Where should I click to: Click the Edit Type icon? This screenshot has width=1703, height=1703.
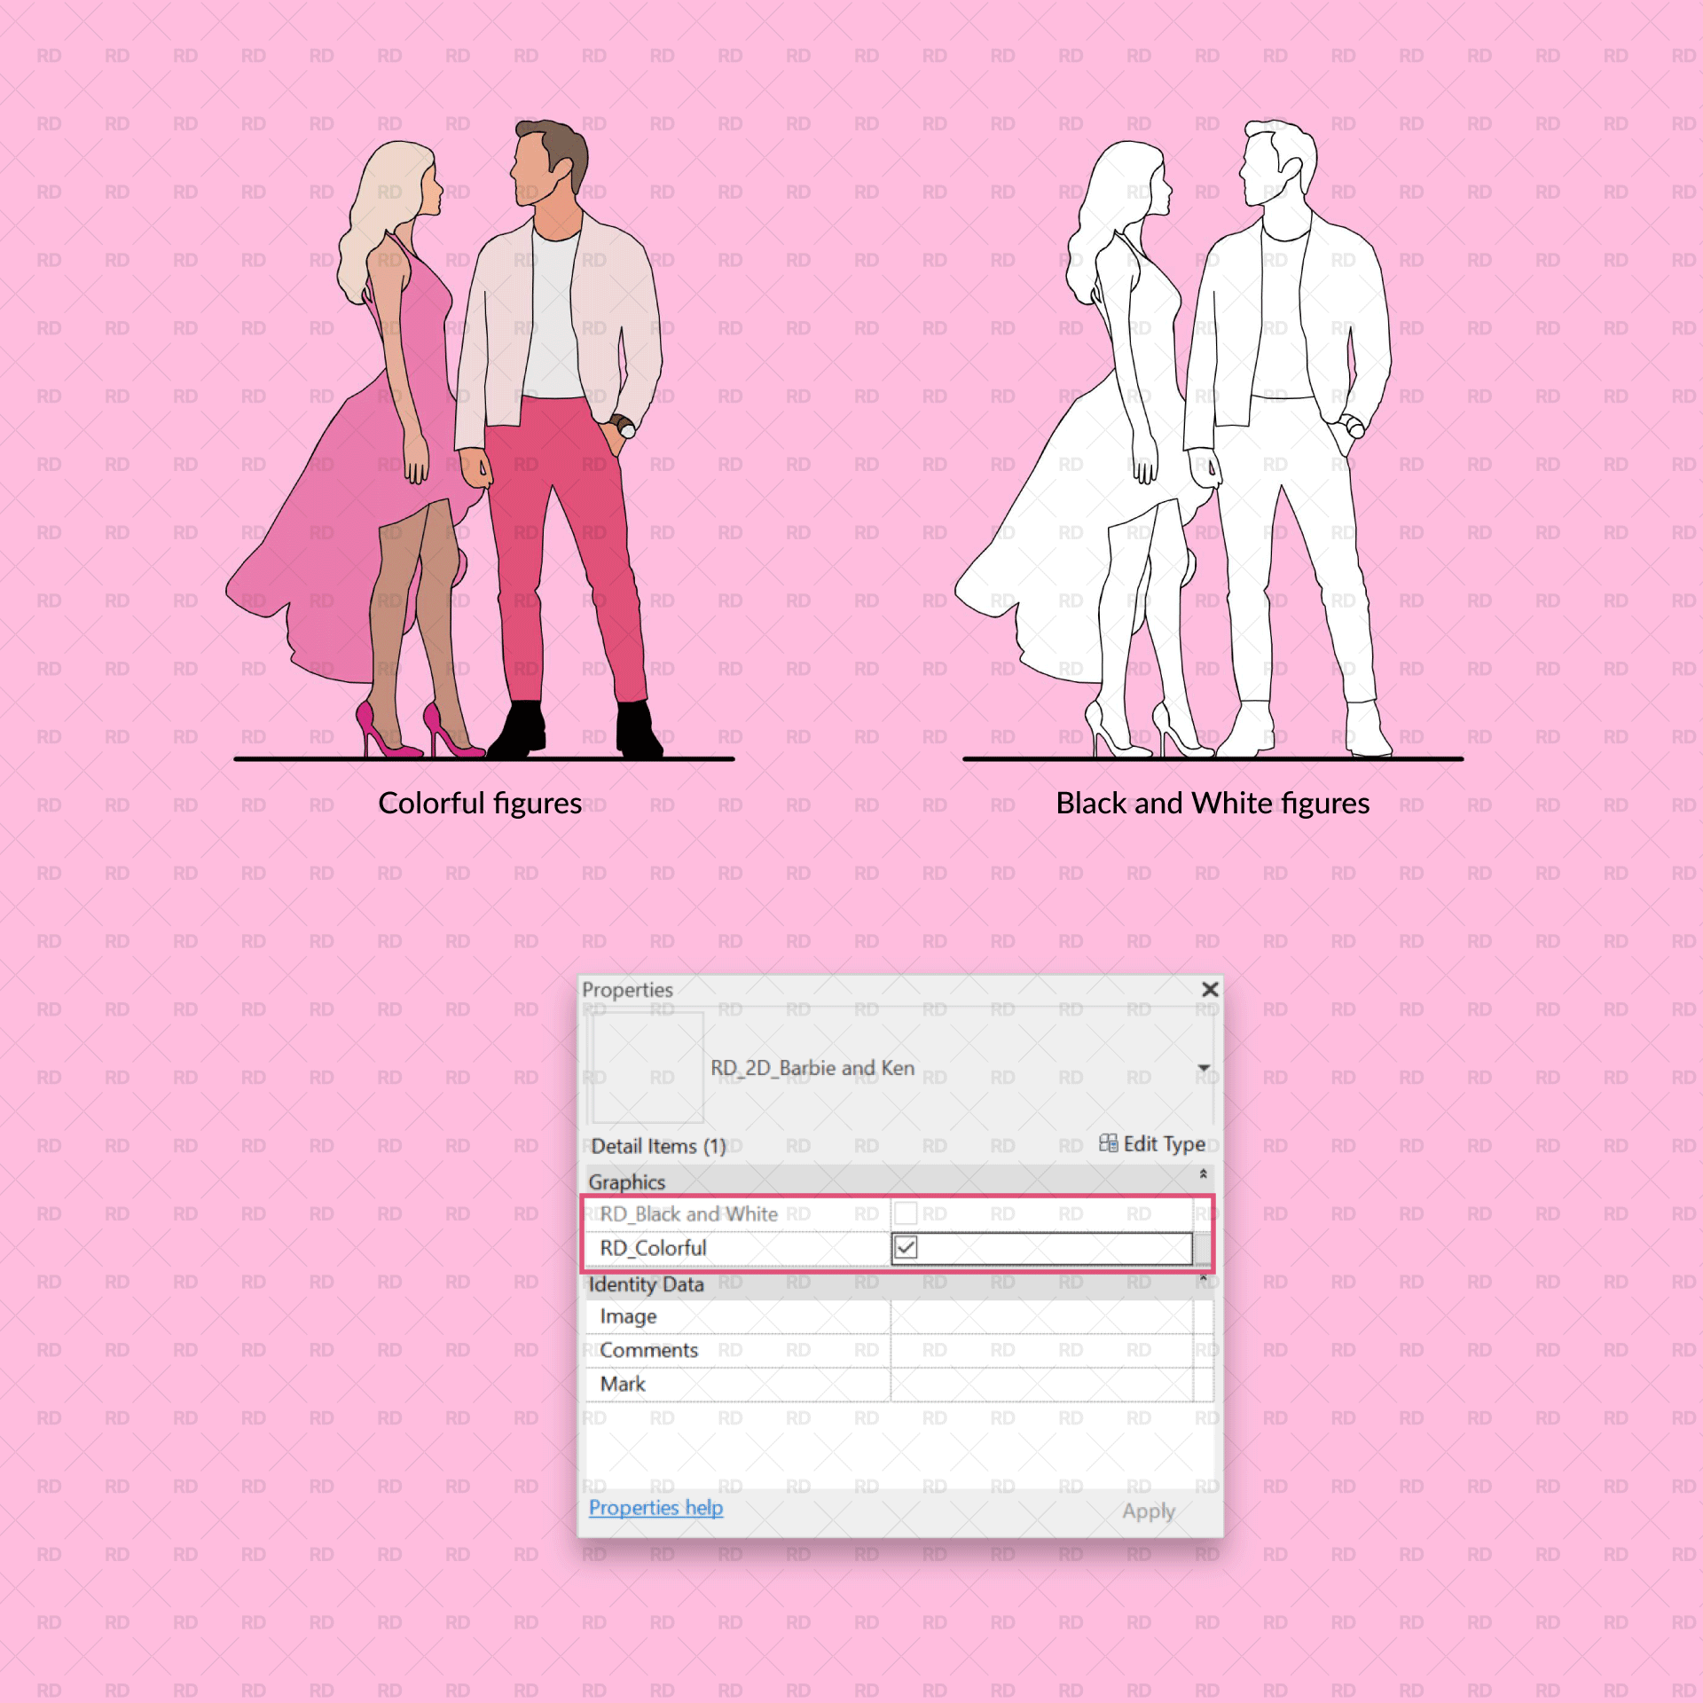coord(1108,1143)
